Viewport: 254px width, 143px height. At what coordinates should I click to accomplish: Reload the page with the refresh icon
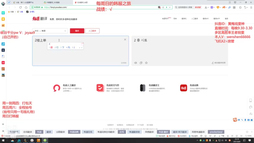(x=20, y=7)
